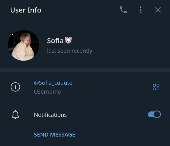Click the "User Info" panel title

click(25, 10)
